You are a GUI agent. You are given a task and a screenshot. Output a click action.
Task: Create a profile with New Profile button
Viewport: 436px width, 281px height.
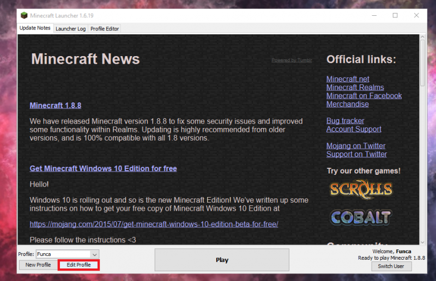click(x=38, y=265)
